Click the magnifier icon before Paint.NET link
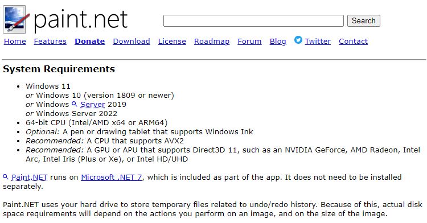This screenshot has height=223, width=427. pyautogui.click(x=6, y=177)
